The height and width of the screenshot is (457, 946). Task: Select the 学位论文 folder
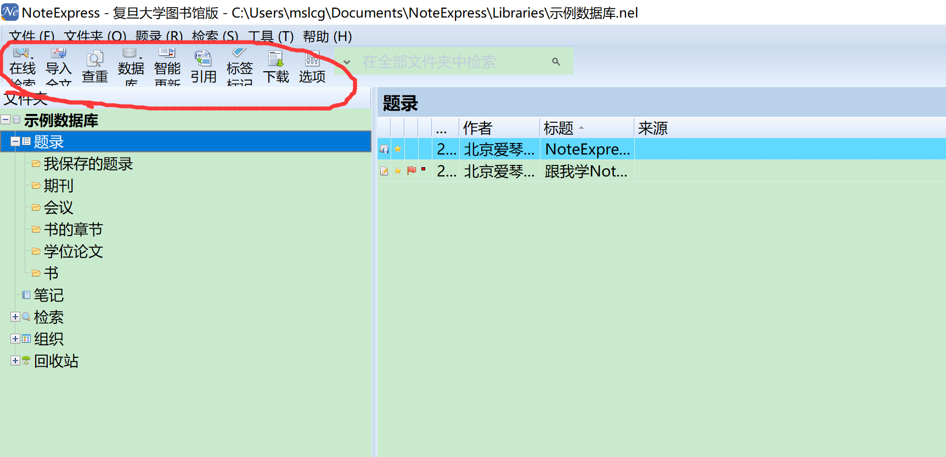74,251
